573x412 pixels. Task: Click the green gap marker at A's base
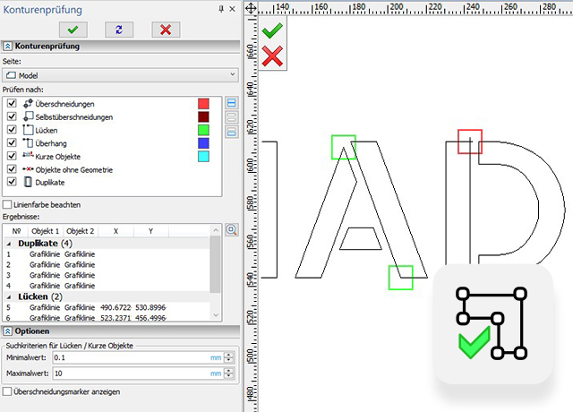(400, 278)
